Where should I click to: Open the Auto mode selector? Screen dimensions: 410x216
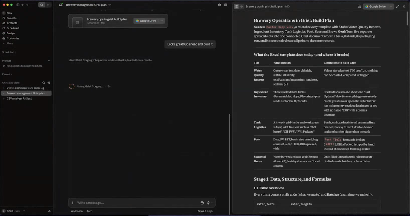pos(89,211)
